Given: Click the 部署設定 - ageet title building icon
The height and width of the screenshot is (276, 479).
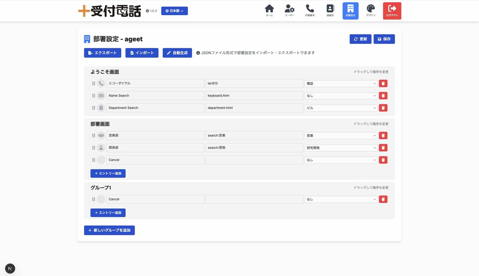Looking at the screenshot, I should (x=87, y=39).
